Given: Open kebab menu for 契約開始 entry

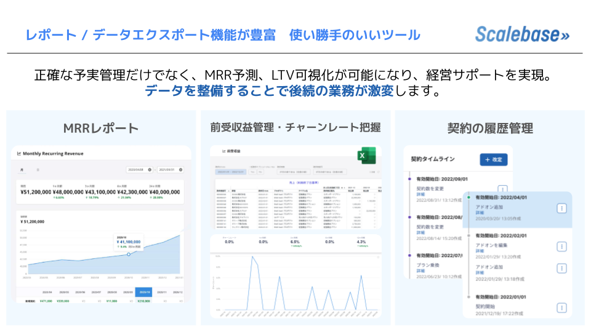Looking at the screenshot, I should 561,308.
